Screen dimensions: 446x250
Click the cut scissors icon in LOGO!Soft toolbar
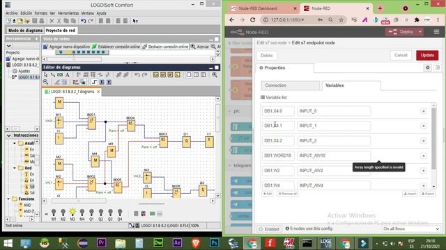[59, 21]
